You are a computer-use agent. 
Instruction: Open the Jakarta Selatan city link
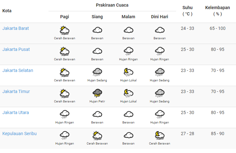(18, 70)
